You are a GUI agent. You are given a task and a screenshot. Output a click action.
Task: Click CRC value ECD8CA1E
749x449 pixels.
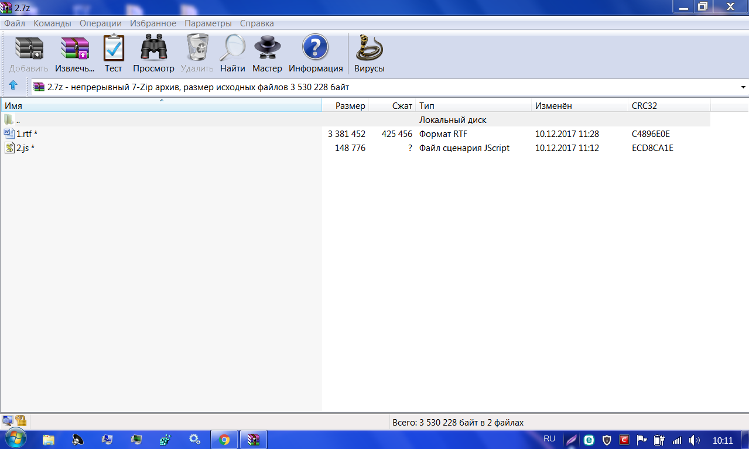click(x=652, y=148)
